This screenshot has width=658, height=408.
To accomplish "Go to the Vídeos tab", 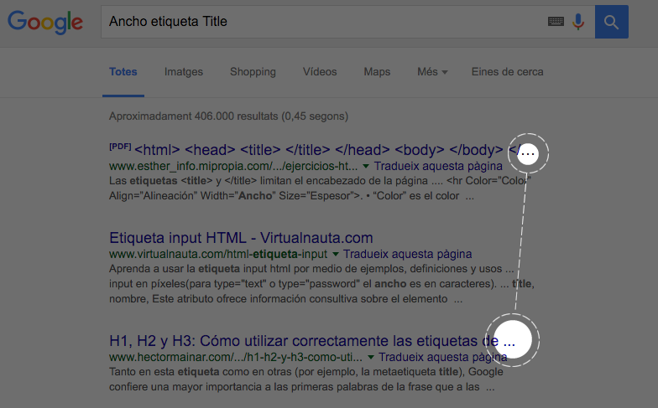I will pos(320,72).
